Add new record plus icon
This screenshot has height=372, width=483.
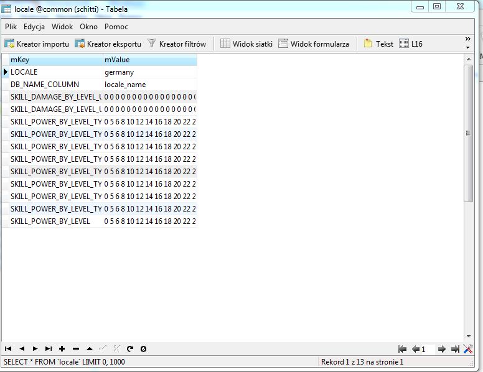pyautogui.click(x=62, y=348)
